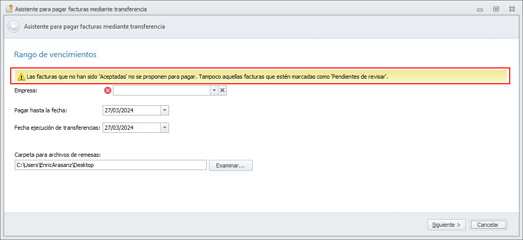Click the 'Rango de vencimientos' heading
The width and height of the screenshot is (523, 240).
pyautogui.click(x=55, y=54)
